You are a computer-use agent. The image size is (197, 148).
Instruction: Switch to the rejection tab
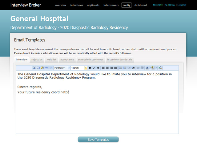pos(37,60)
